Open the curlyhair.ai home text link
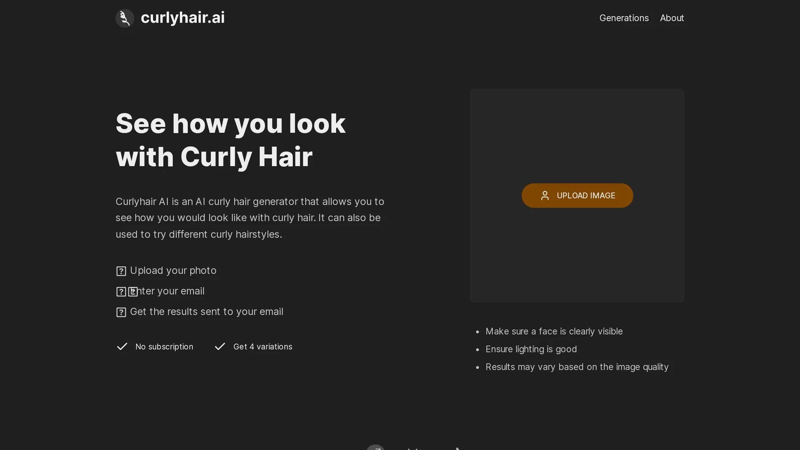 [182, 17]
